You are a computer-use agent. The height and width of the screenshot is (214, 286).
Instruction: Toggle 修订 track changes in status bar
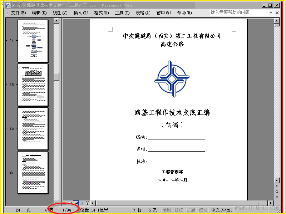tap(178, 210)
